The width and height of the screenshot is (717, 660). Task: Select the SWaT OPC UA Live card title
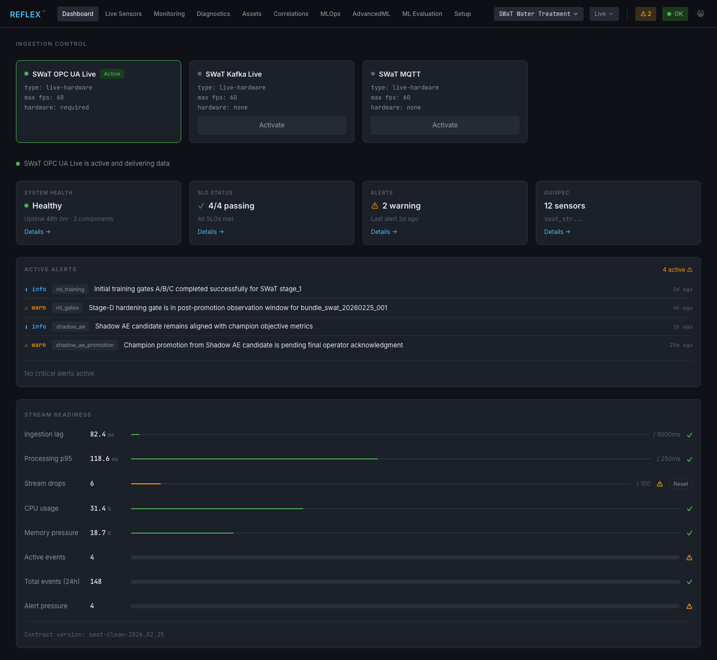tap(64, 74)
